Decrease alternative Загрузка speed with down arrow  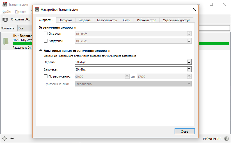[x=189, y=71]
